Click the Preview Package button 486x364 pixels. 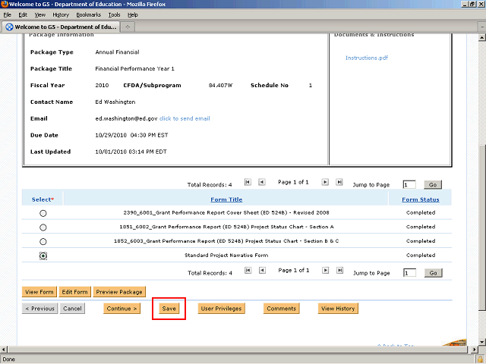[x=119, y=292]
